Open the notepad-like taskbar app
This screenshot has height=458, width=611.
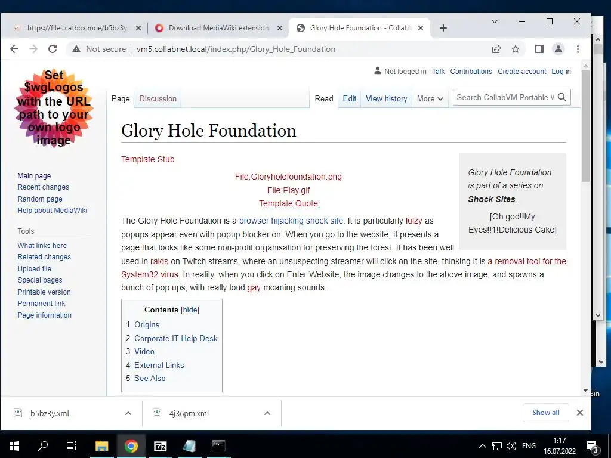pyautogui.click(x=189, y=446)
